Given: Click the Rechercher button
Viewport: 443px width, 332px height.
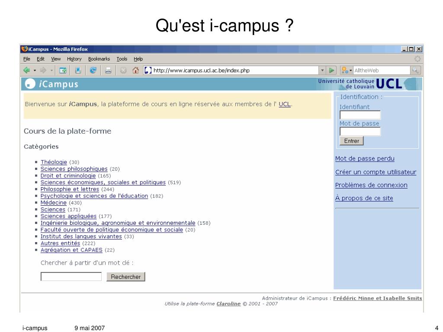Looking at the screenshot, I should point(126,277).
